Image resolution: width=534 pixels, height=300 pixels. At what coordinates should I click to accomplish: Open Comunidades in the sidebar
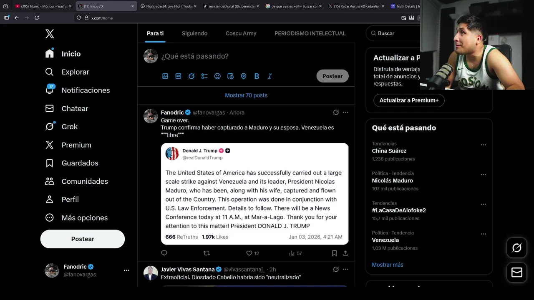pos(76,181)
